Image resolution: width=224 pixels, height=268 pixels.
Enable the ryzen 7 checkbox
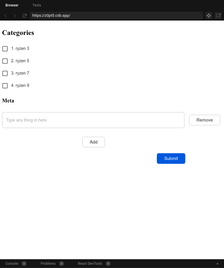[5, 73]
